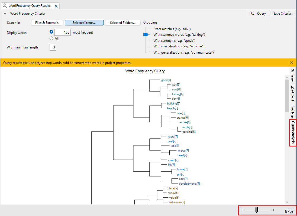Click the word north[6]

187,127
